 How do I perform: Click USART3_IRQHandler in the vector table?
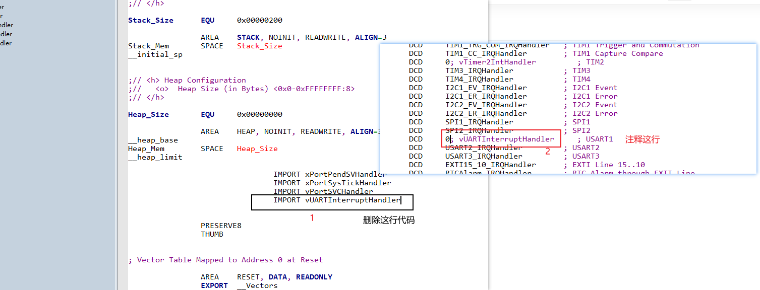484,157
